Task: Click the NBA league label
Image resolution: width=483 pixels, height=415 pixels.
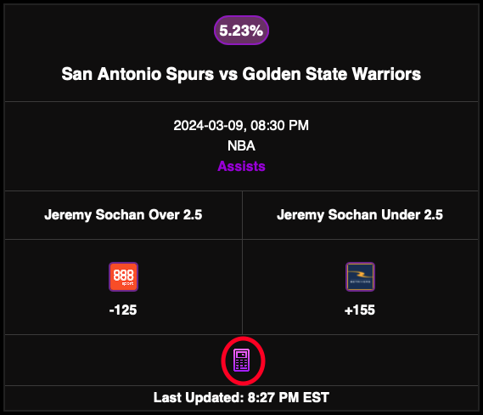Action: point(241,145)
